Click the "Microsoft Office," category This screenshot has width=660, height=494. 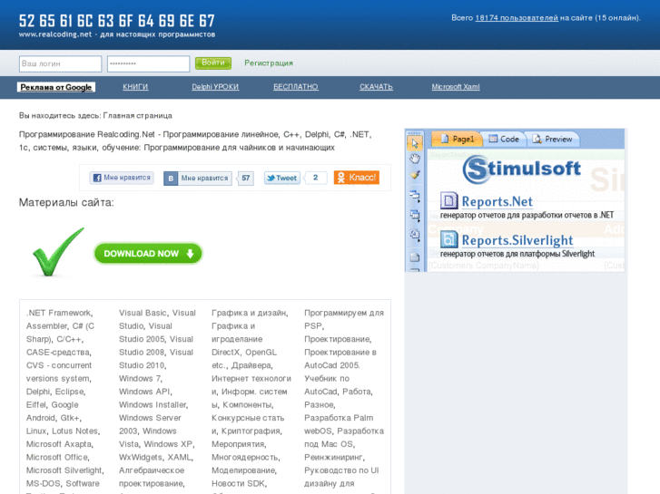58,457
